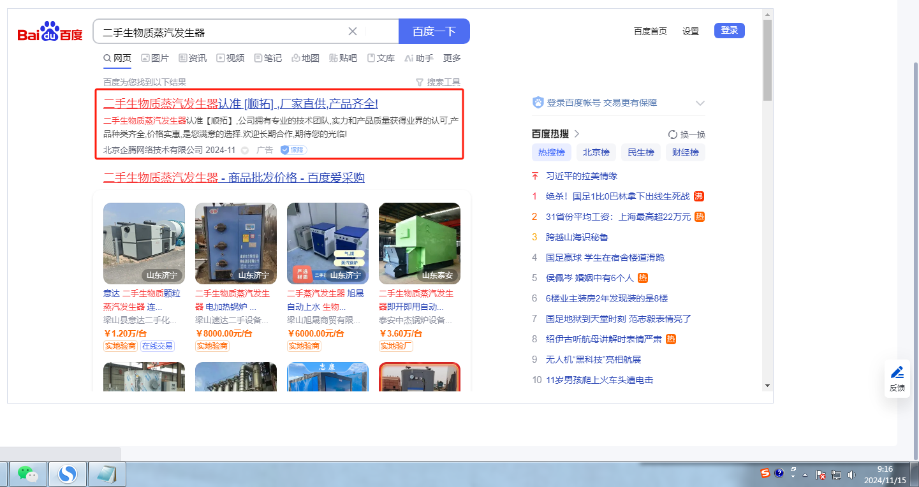
Task: Open the 百度首页 link
Action: [651, 31]
